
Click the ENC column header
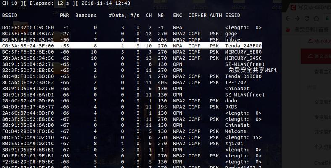pyautogui.click(x=178, y=16)
